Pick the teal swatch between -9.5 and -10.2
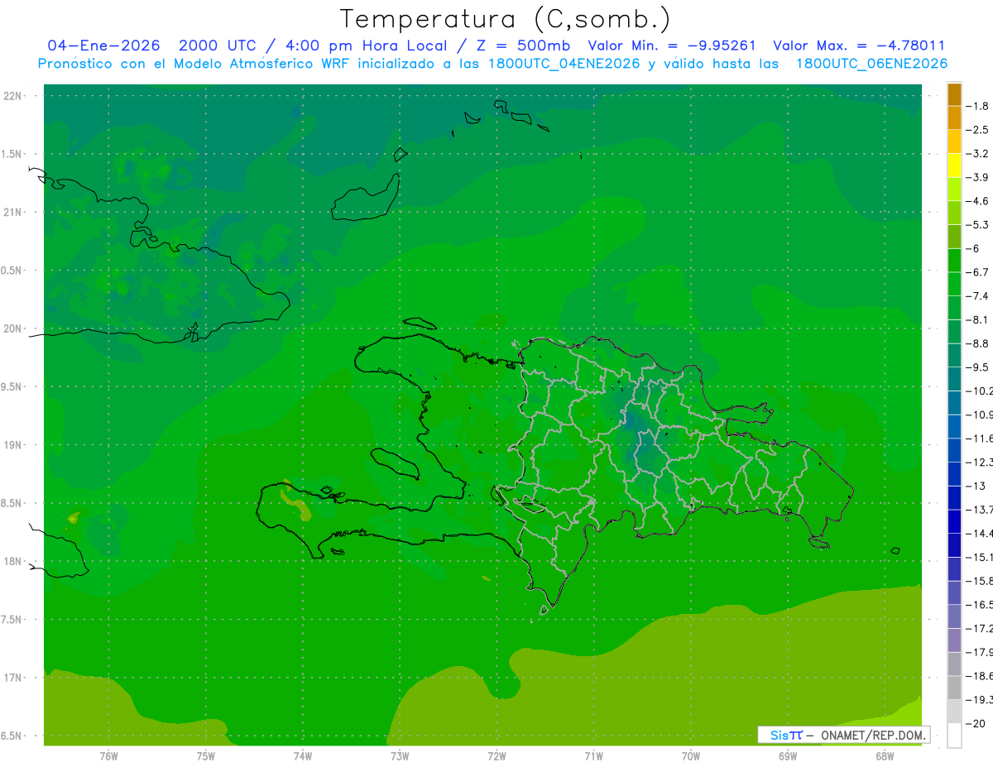 coord(954,378)
